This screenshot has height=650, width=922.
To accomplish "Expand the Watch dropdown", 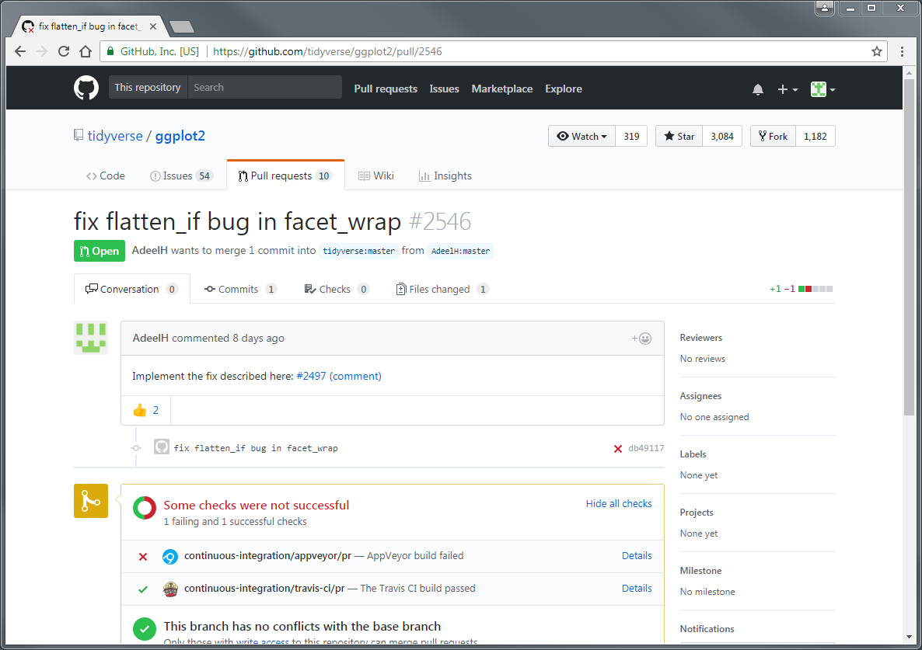I will (x=582, y=137).
